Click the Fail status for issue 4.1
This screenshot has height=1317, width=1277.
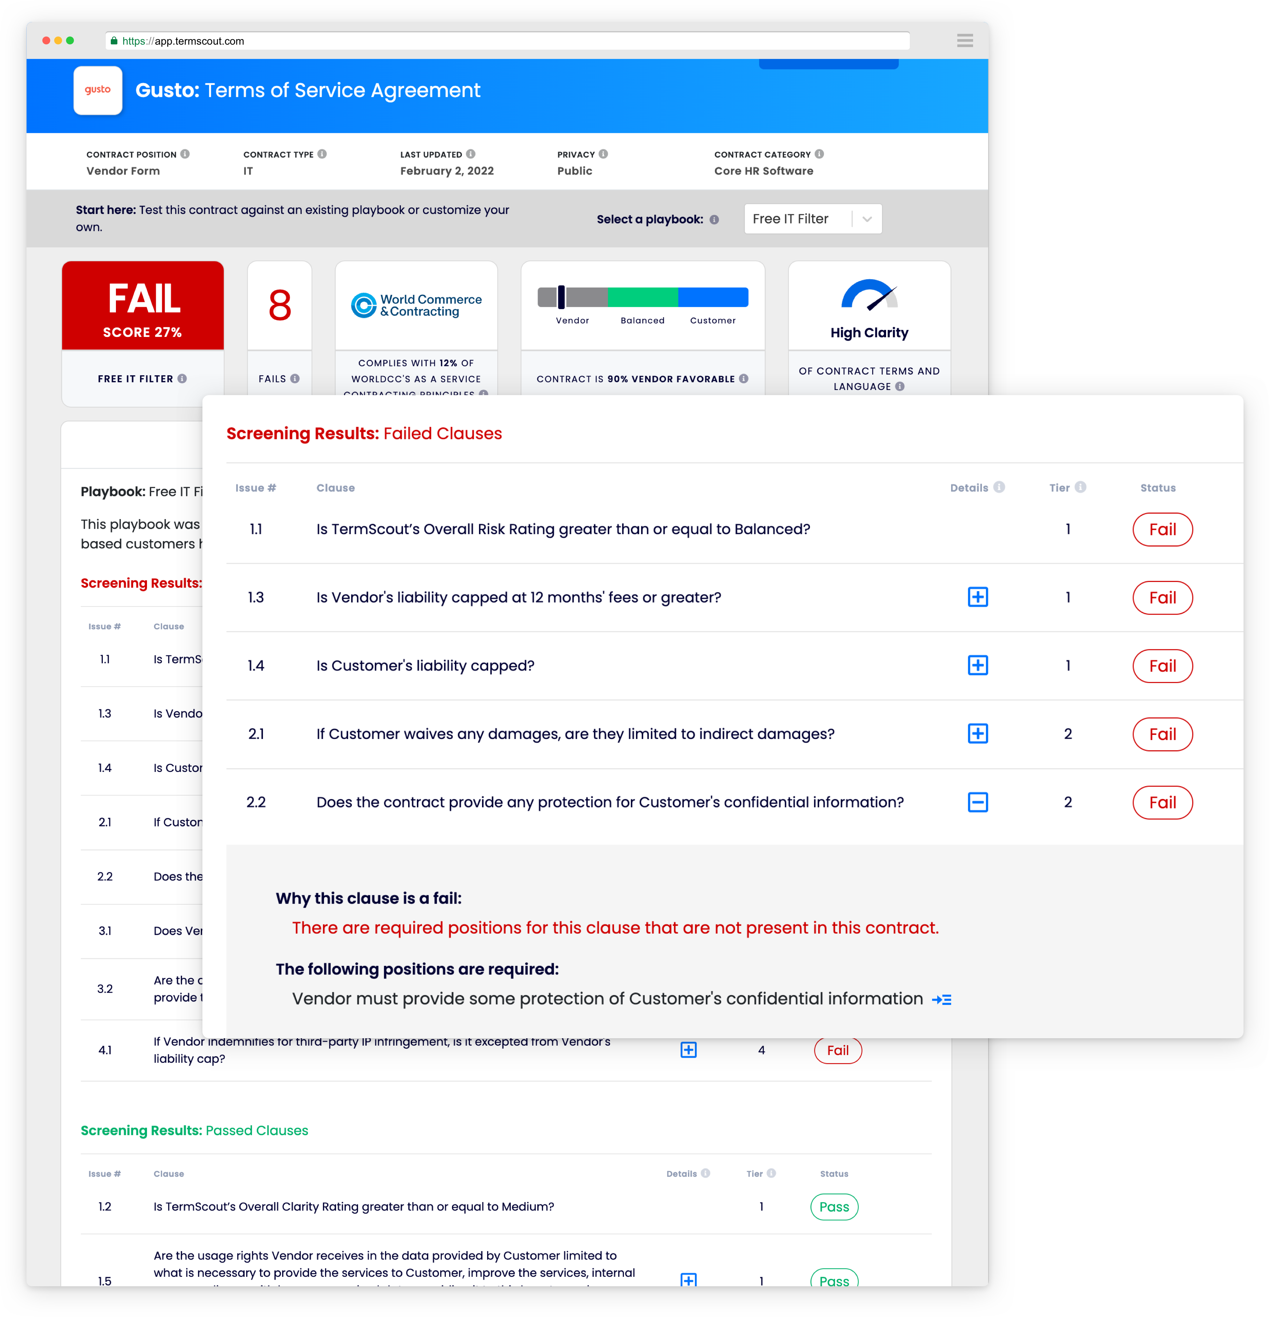point(838,1050)
